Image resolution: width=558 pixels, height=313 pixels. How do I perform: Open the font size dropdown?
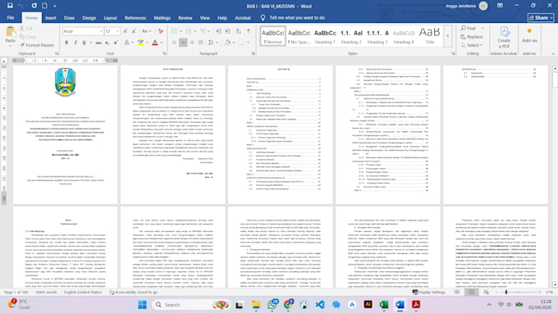point(117,31)
